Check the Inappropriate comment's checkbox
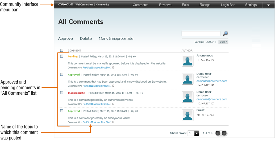 click(61, 92)
